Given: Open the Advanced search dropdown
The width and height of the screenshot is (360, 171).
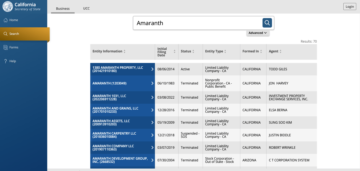Looking at the screenshot, I should [x=258, y=33].
